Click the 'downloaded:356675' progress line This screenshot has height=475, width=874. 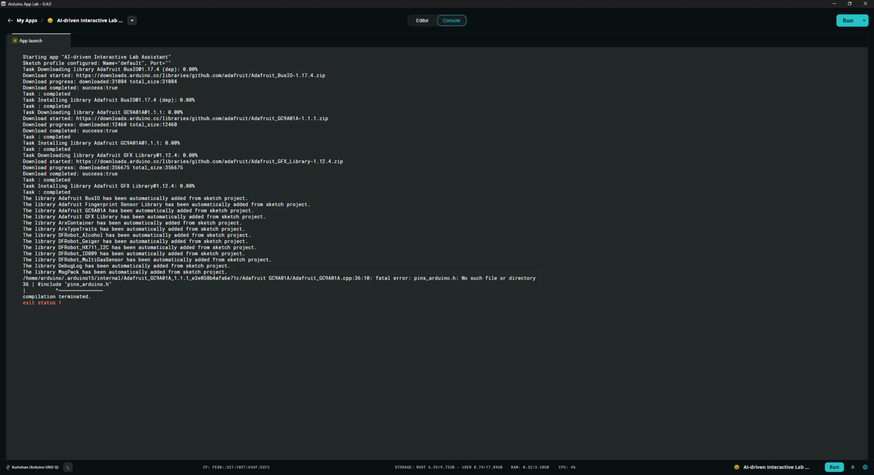click(103, 168)
